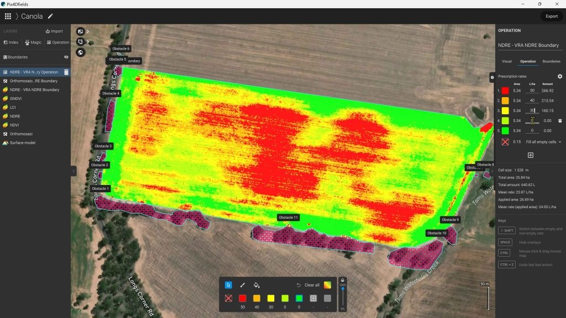Expand the annotation tool chevron
The image size is (566, 318).
tap(88, 42)
